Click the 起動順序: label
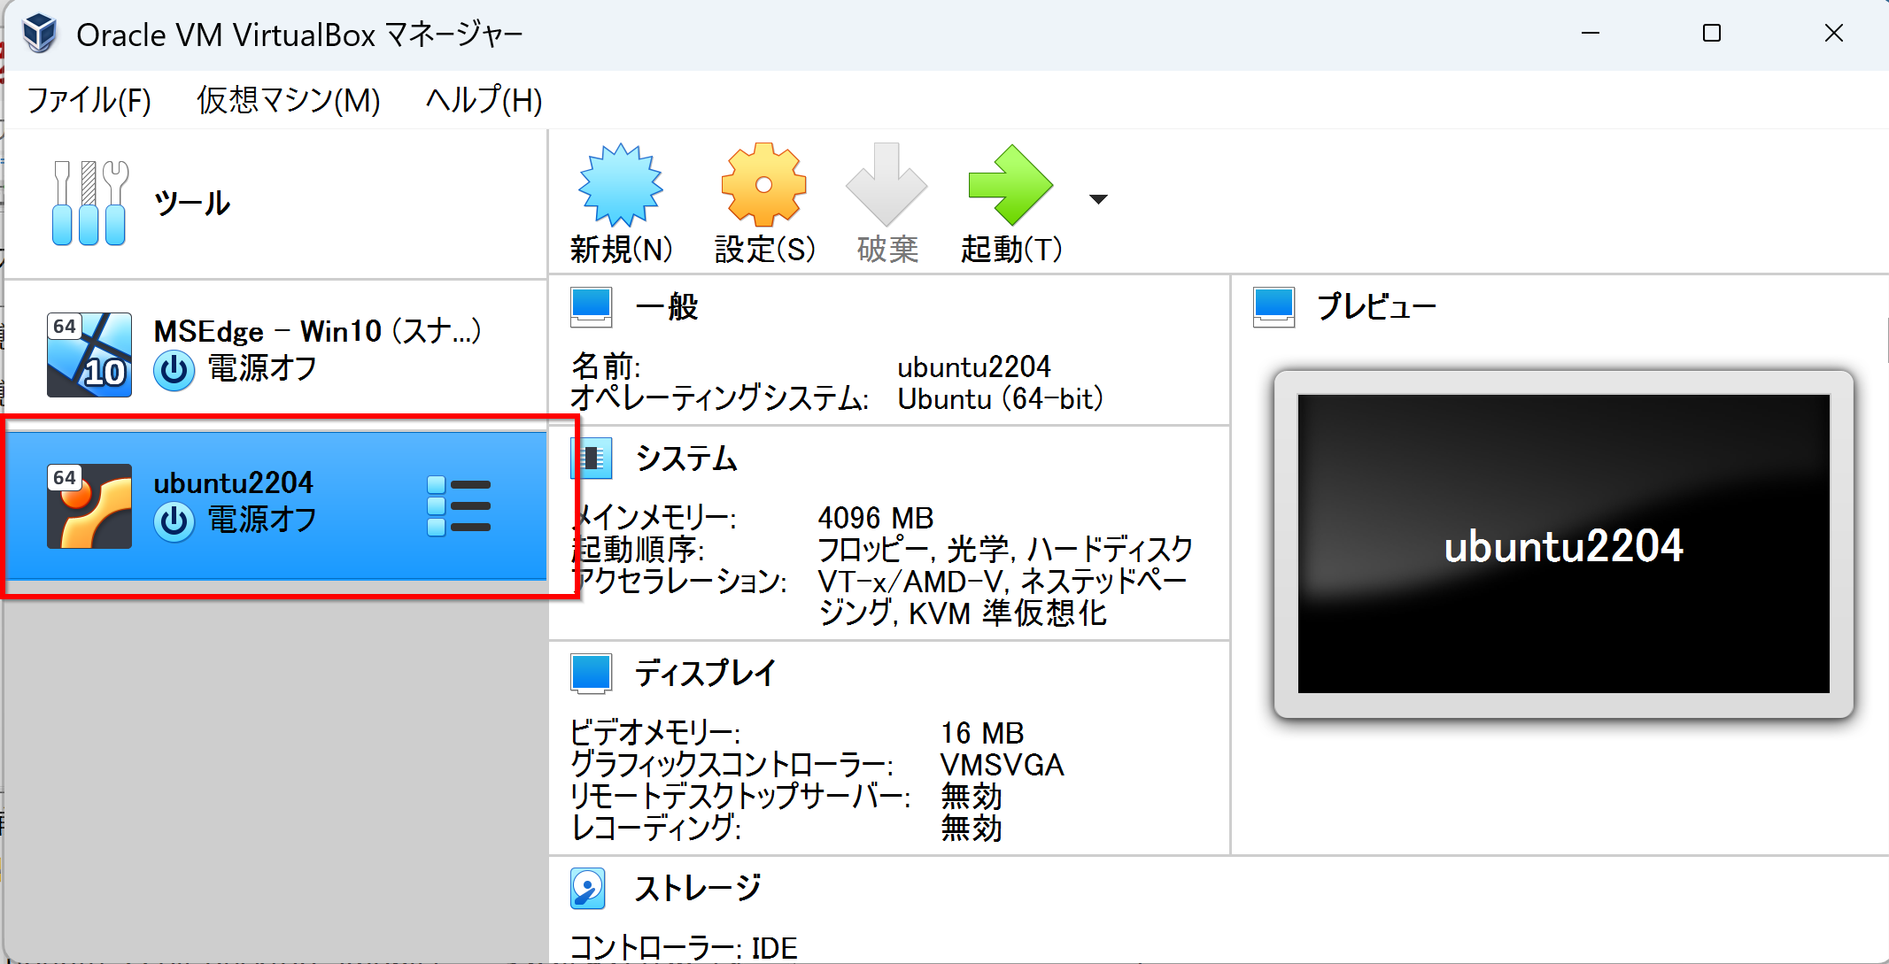This screenshot has height=964, width=1889. pyautogui.click(x=639, y=550)
